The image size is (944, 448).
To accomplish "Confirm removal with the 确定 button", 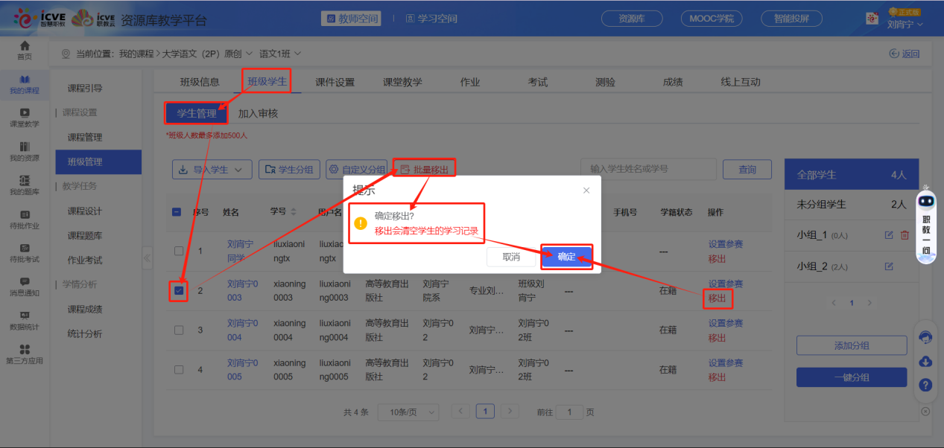I will point(567,256).
